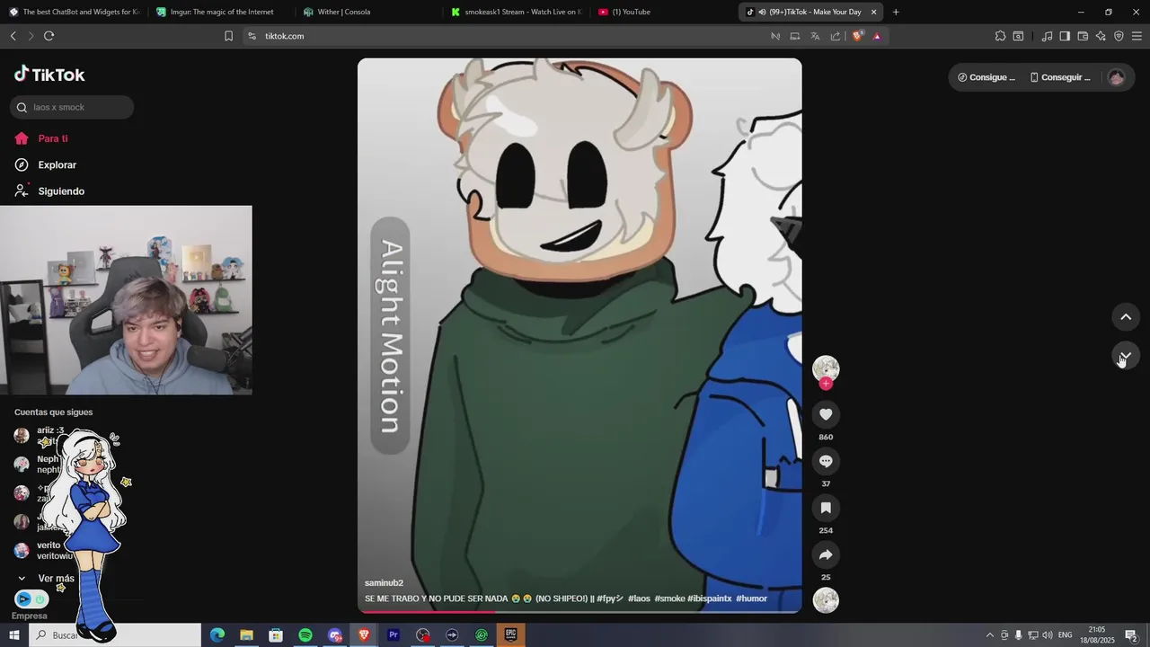Open the music note playlist icon in the toolbar
The height and width of the screenshot is (647, 1150).
[x=1047, y=36]
